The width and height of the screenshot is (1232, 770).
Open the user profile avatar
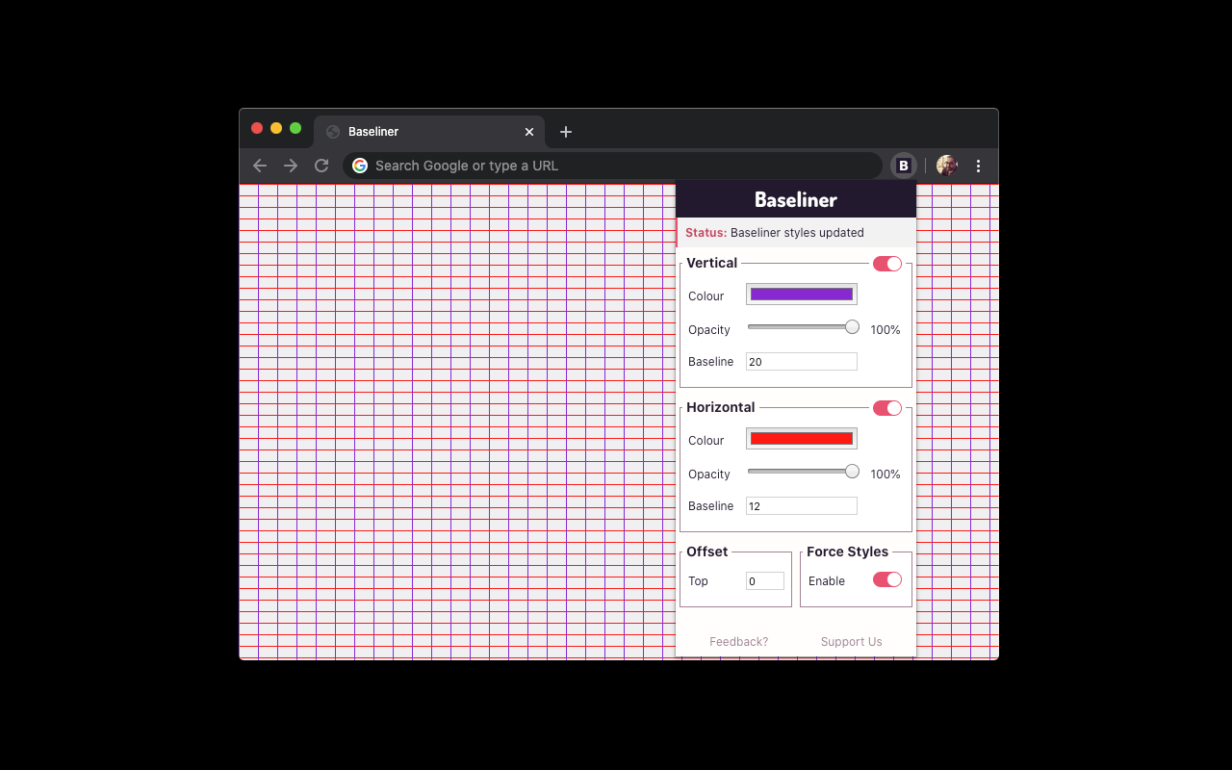click(x=947, y=166)
